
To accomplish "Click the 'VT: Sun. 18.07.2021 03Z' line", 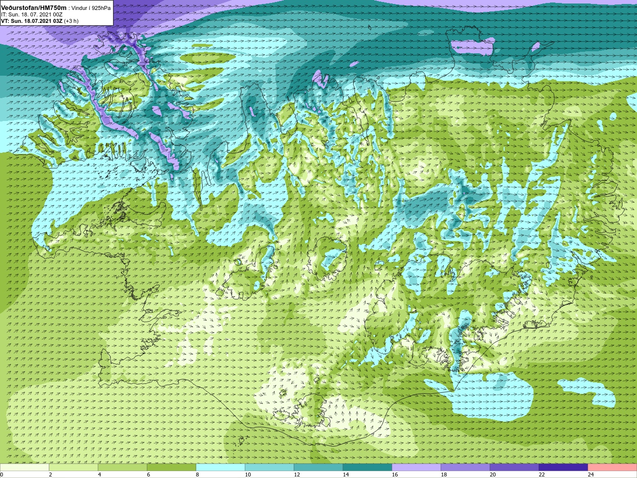I will tap(32, 21).
